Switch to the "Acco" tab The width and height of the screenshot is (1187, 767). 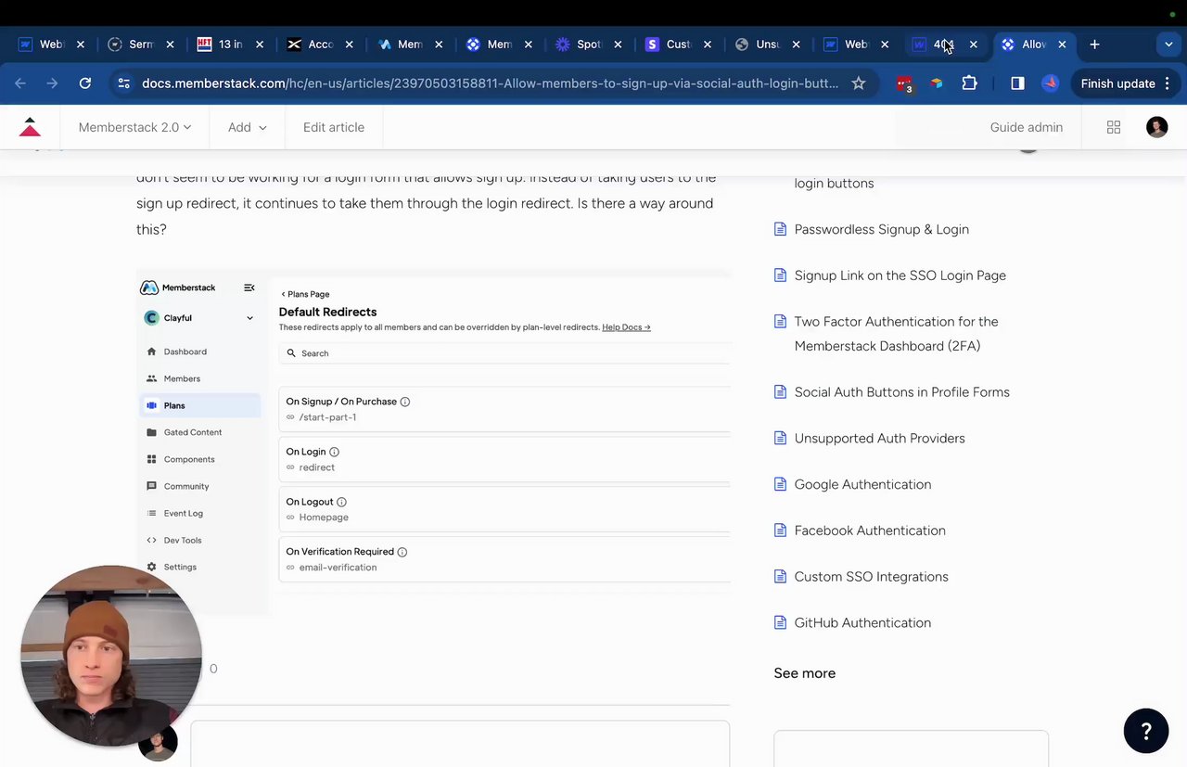pyautogui.click(x=320, y=45)
